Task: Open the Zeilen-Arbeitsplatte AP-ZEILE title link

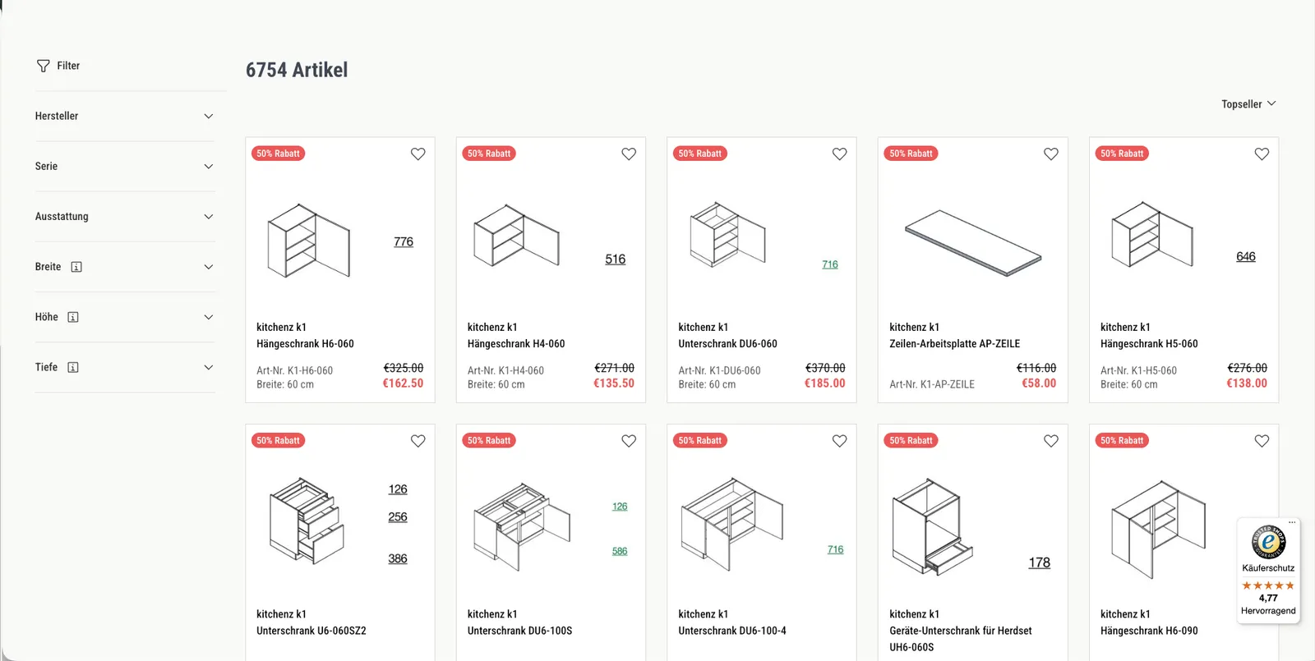Action: (x=954, y=344)
